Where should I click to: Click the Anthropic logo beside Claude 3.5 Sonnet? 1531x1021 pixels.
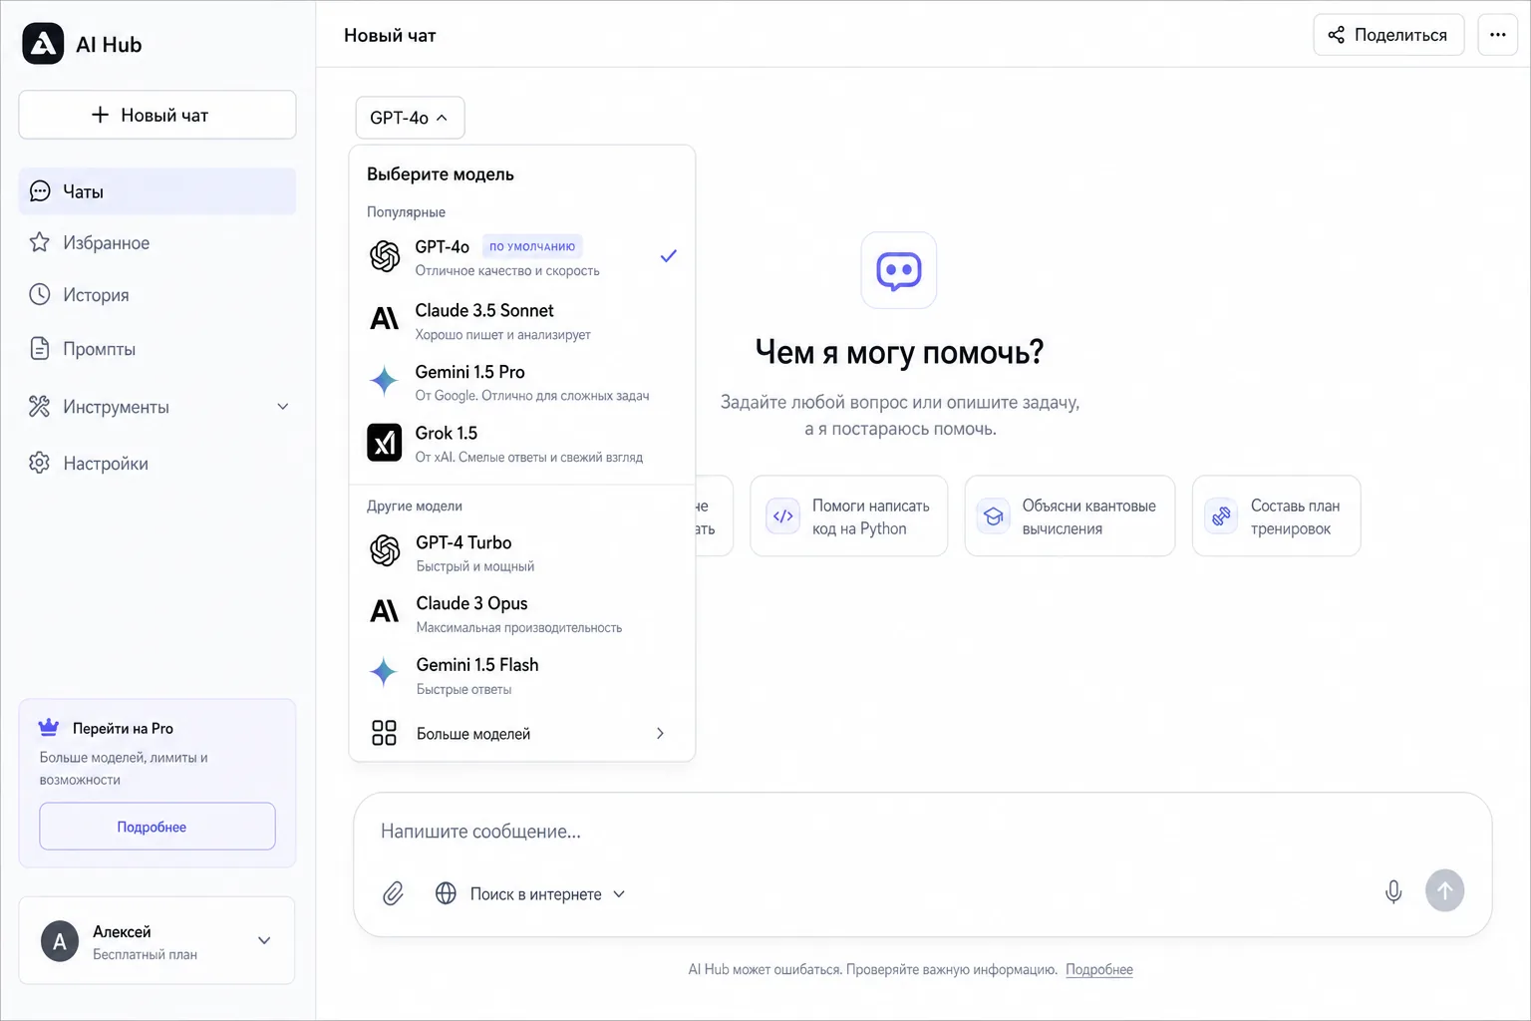tap(385, 319)
